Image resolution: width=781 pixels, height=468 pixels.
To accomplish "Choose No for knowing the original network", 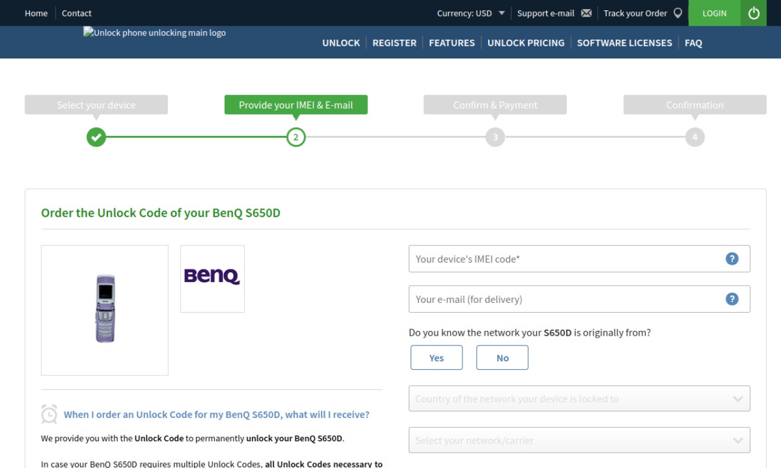I will pyautogui.click(x=502, y=358).
